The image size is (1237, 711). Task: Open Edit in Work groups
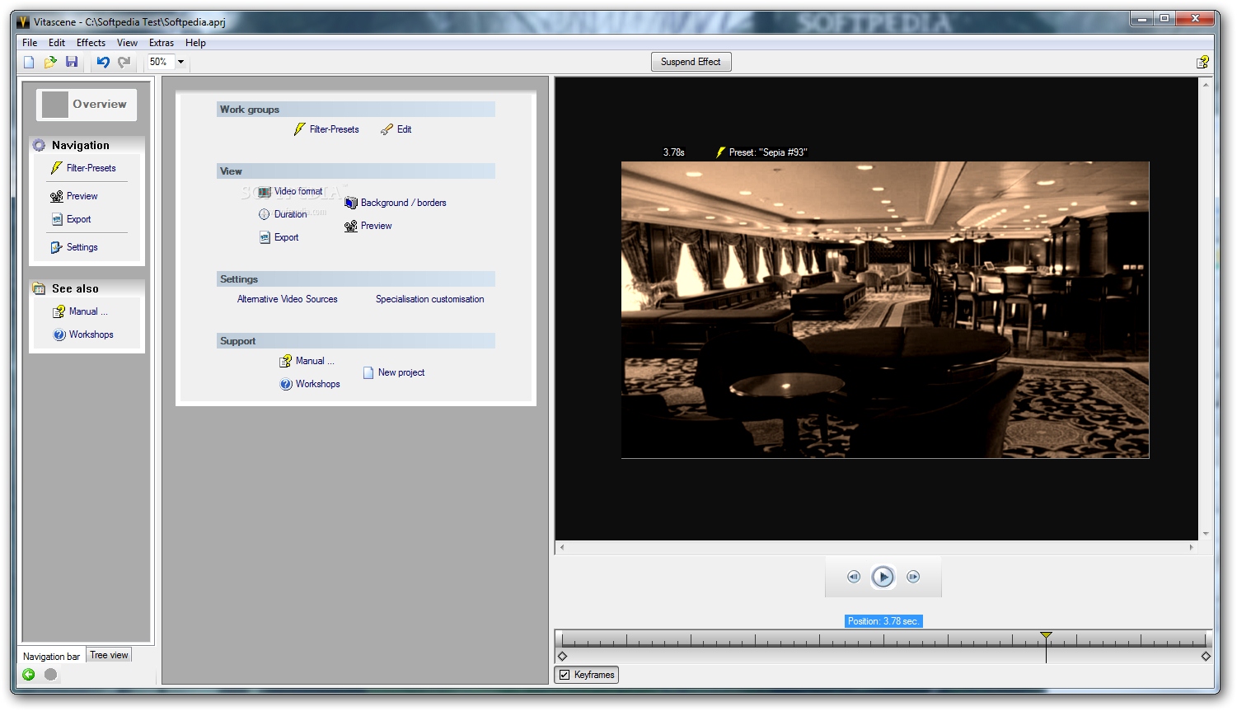396,129
